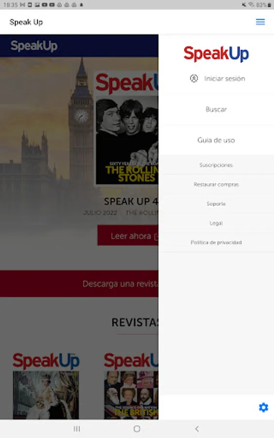Image resolution: width=274 pixels, height=438 pixels.
Task: Open the hamburger menu icon
Action: coord(260,22)
